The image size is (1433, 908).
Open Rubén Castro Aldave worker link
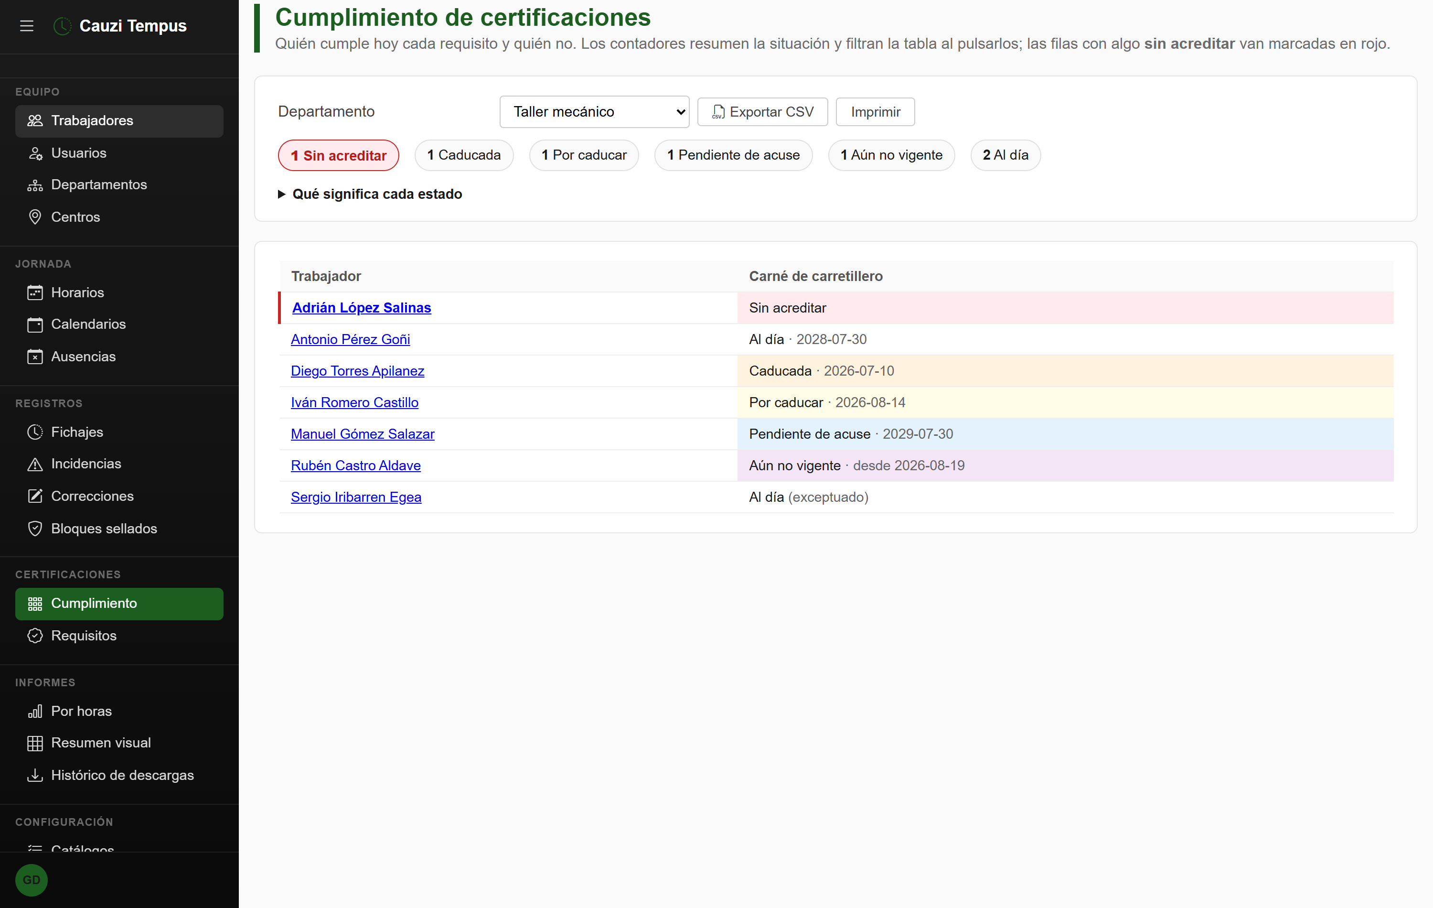point(356,465)
